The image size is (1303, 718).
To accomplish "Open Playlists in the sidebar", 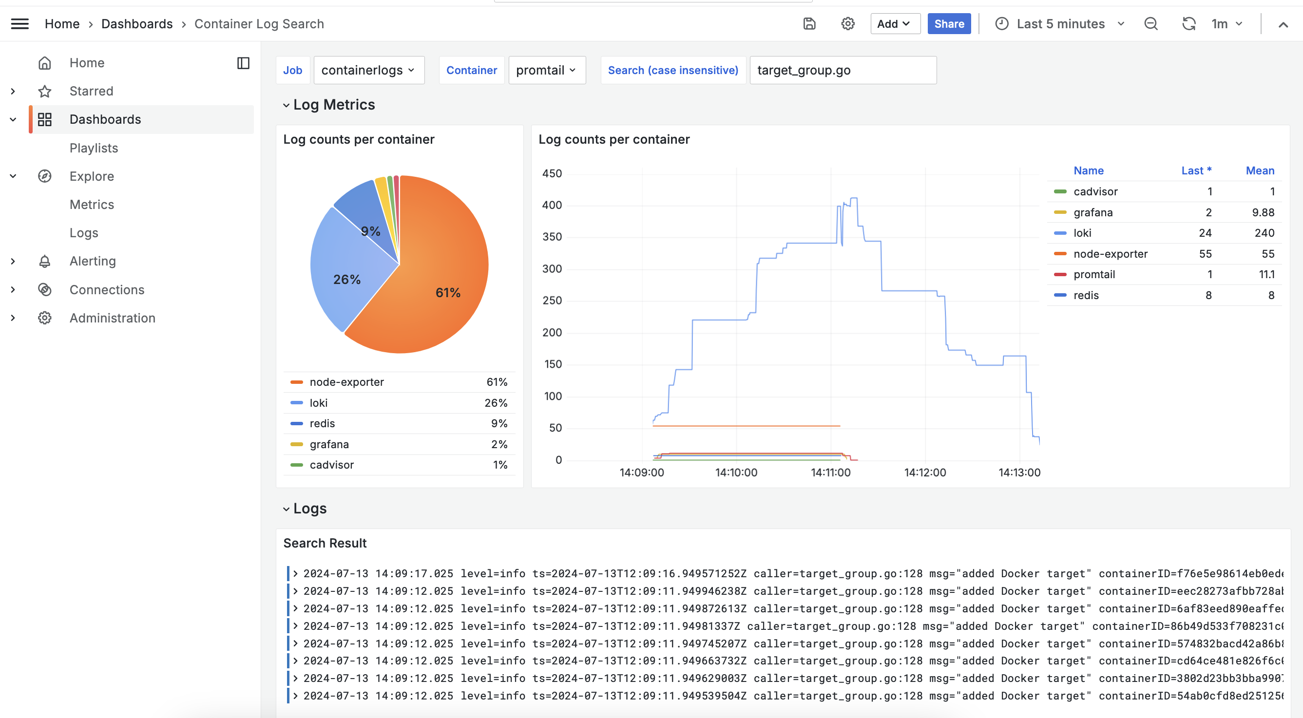I will pyautogui.click(x=94, y=148).
